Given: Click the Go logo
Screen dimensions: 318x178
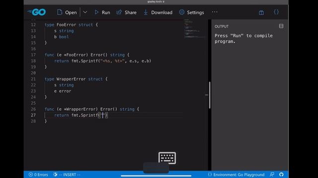Looking at the screenshot, I should coord(37,12).
